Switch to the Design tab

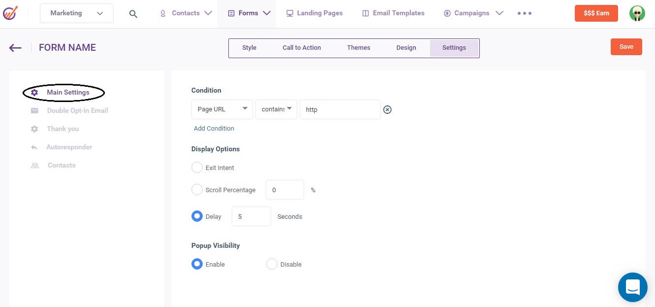(x=406, y=47)
